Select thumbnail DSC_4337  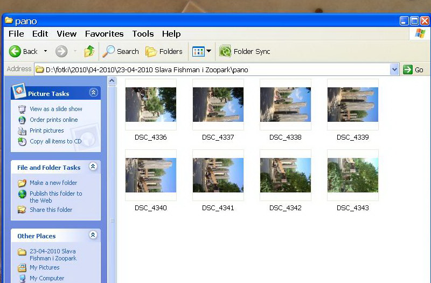(218, 105)
